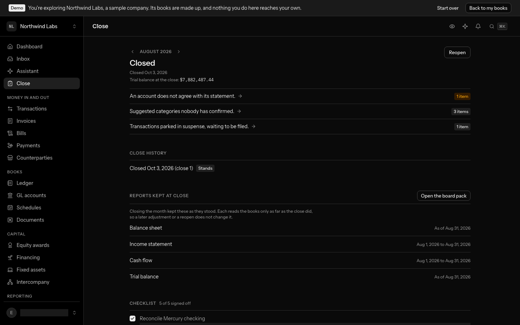Open the sparkle assistant icon in header

465,26
